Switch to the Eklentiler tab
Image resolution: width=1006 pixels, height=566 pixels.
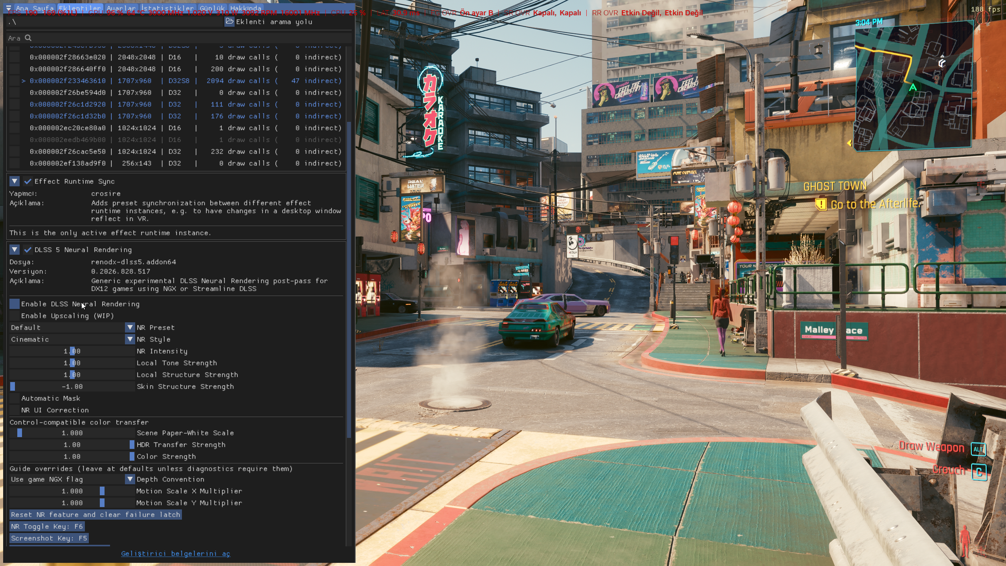80,8
